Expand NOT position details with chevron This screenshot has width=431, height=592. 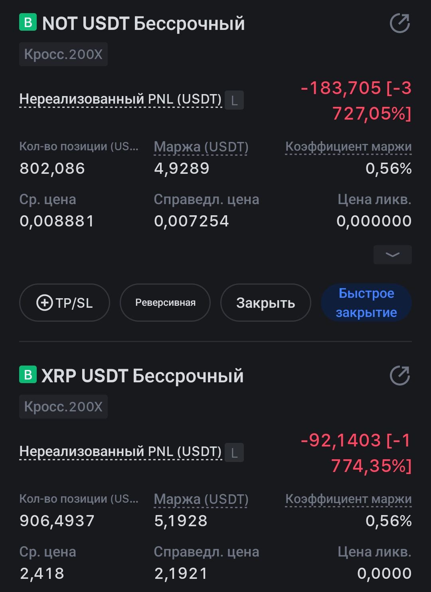[x=392, y=255]
